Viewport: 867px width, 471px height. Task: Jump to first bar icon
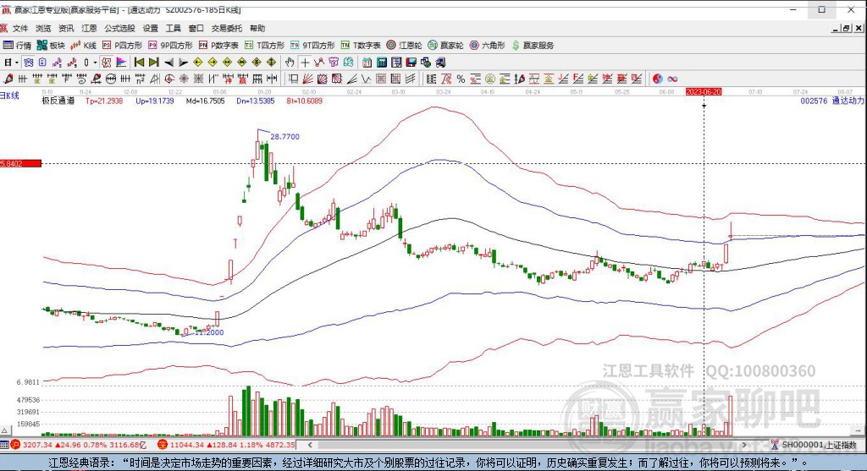tap(139, 63)
